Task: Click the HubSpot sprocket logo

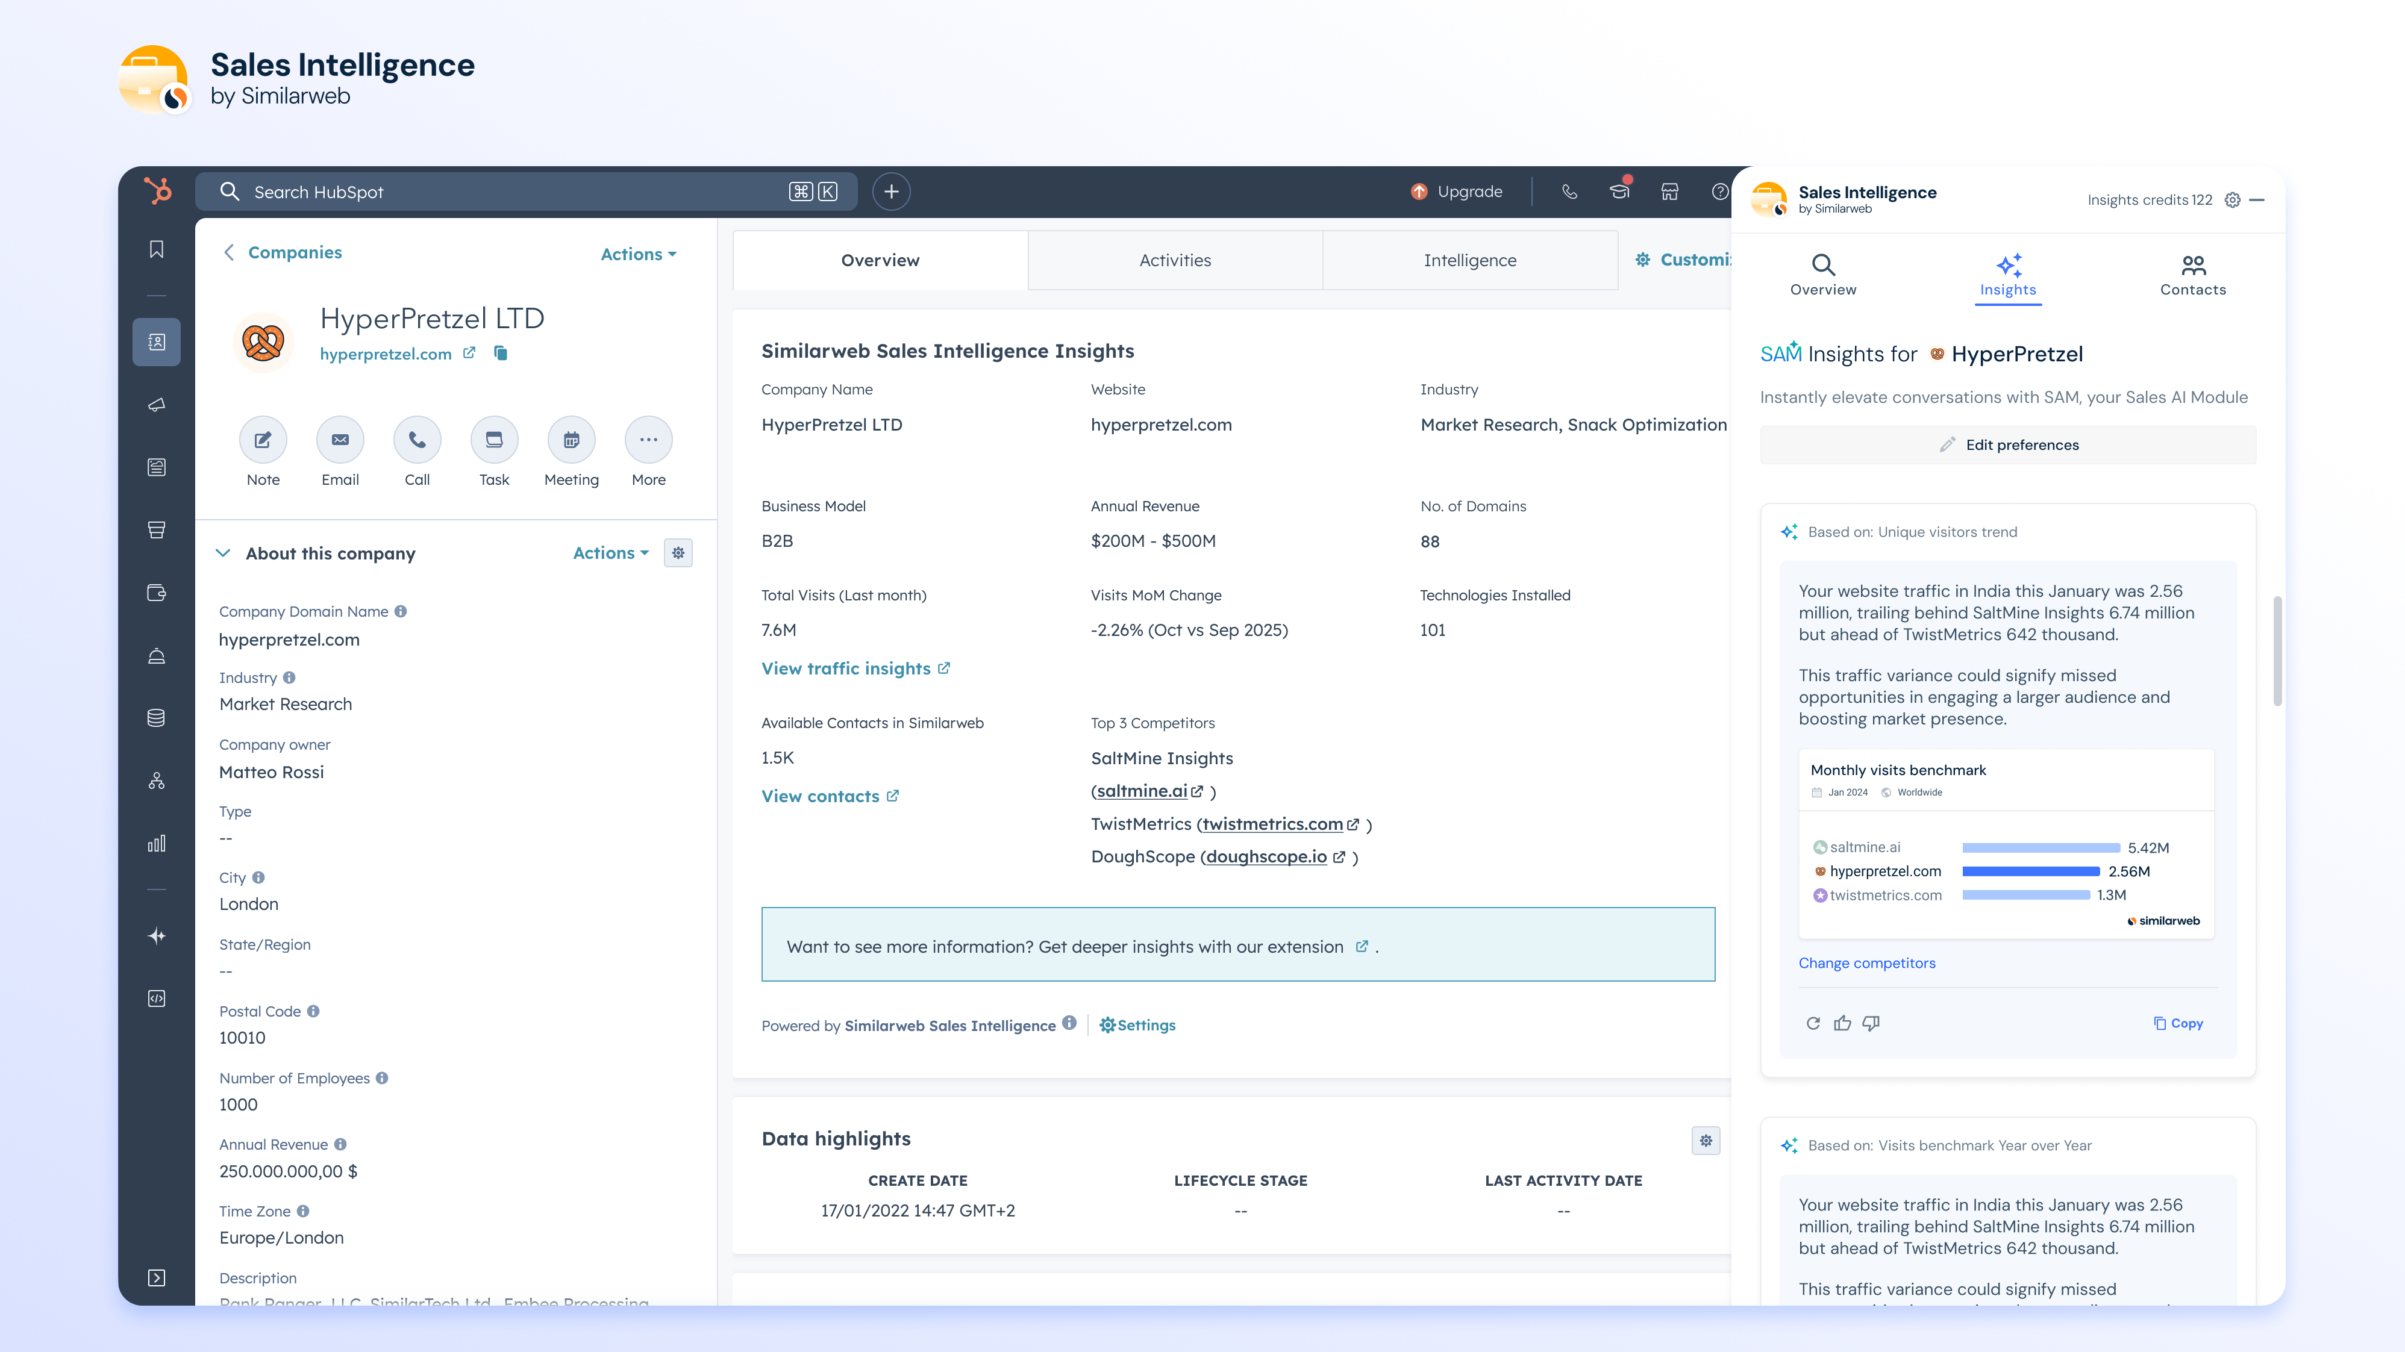Action: (x=158, y=190)
